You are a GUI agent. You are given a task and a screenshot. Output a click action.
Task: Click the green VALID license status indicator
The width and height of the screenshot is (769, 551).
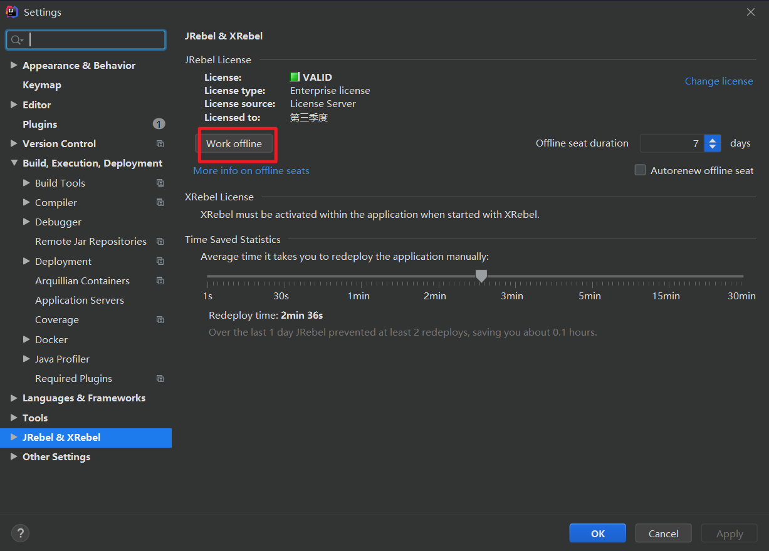click(293, 76)
